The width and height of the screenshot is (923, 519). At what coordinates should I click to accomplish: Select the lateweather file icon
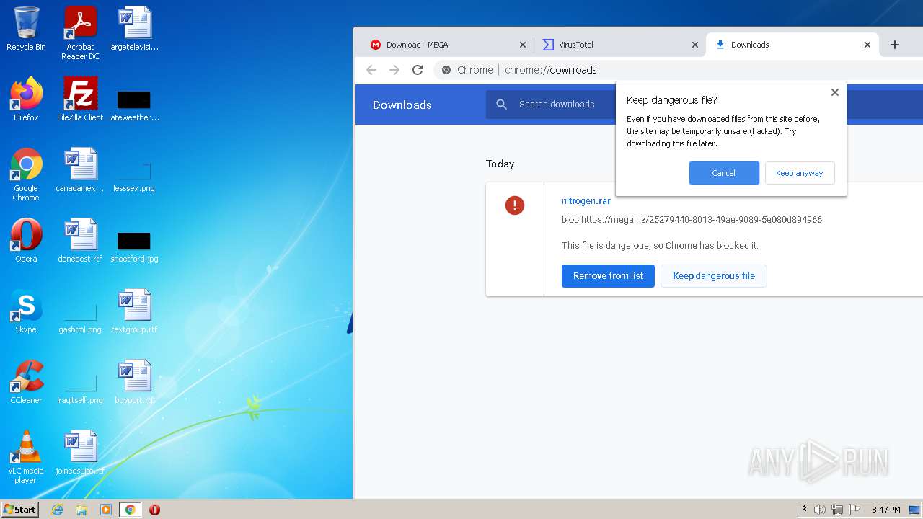tap(134, 105)
